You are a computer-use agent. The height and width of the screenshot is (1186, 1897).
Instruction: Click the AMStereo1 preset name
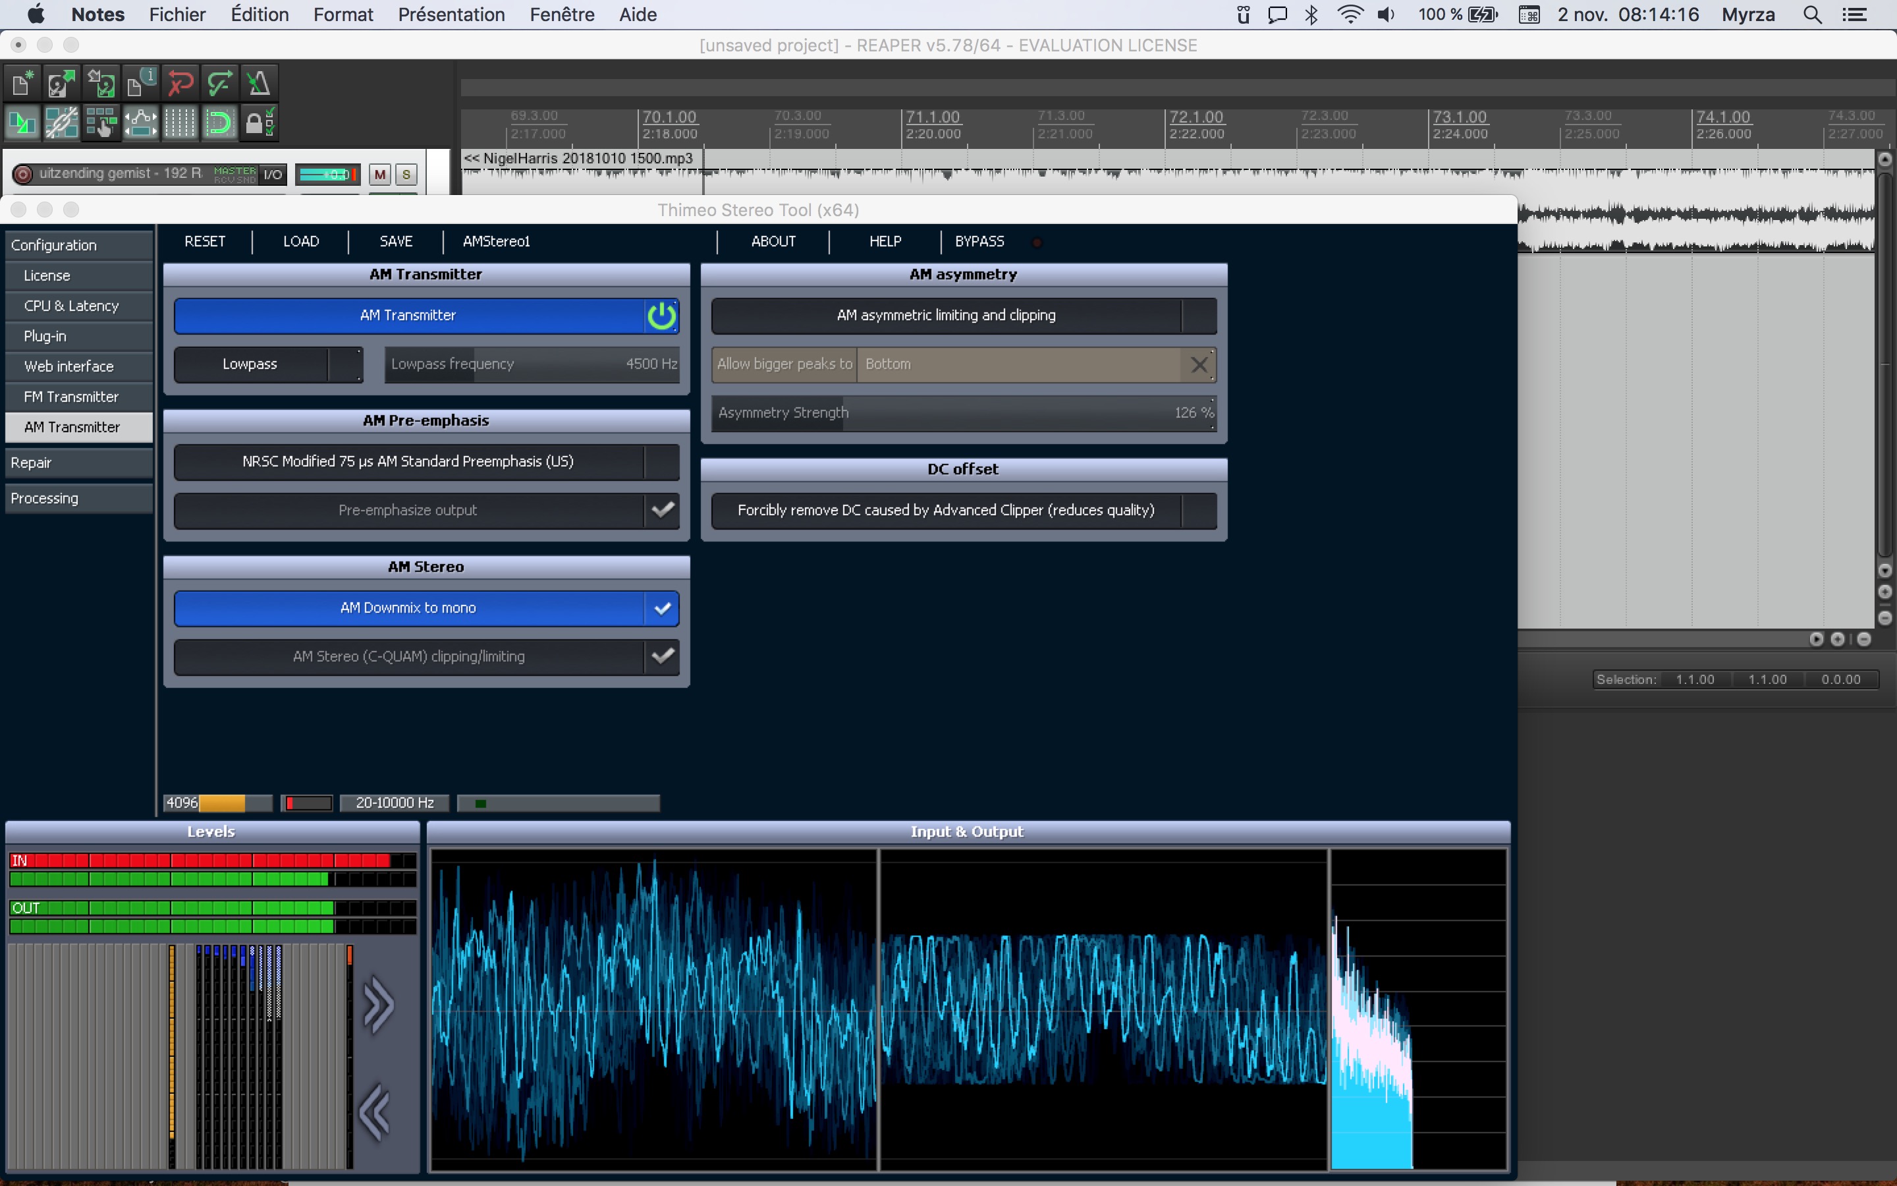click(x=496, y=242)
